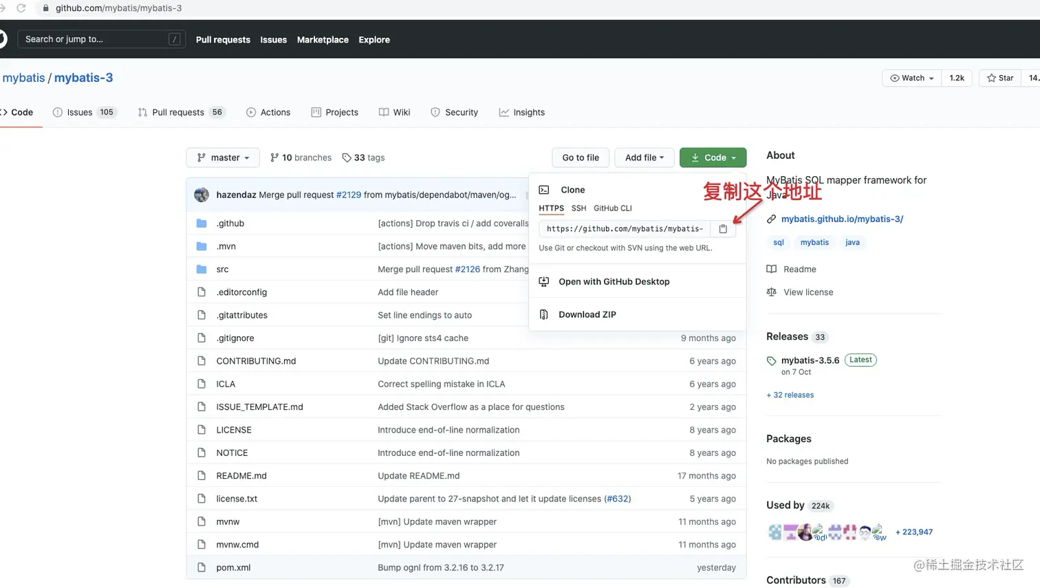The height and width of the screenshot is (588, 1040).
Task: Click Download ZIP in clone menu
Action: (x=587, y=314)
